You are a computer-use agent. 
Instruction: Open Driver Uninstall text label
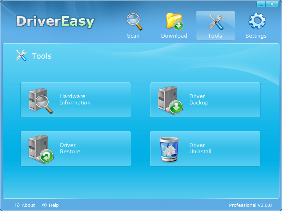point(200,148)
